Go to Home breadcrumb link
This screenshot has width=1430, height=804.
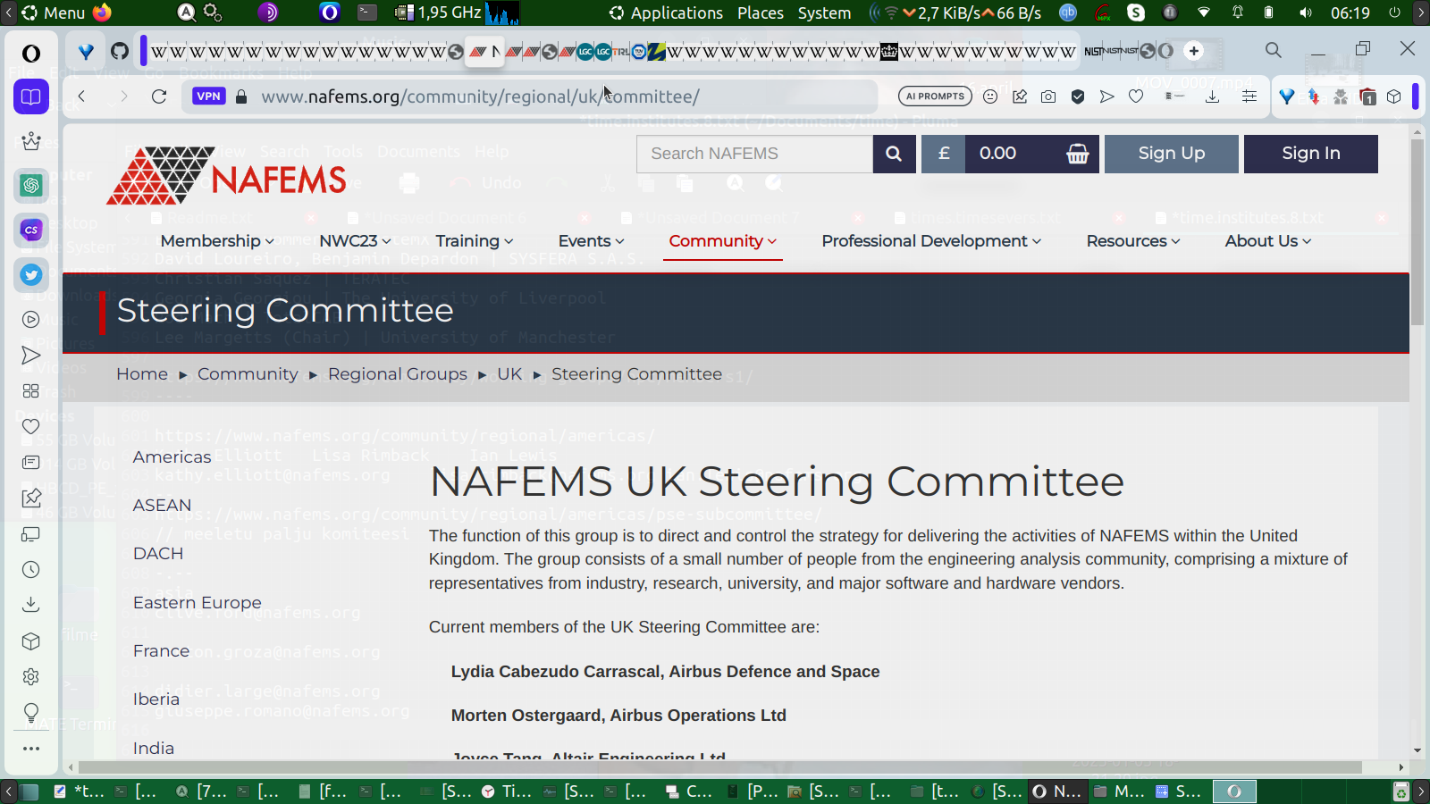click(x=142, y=374)
